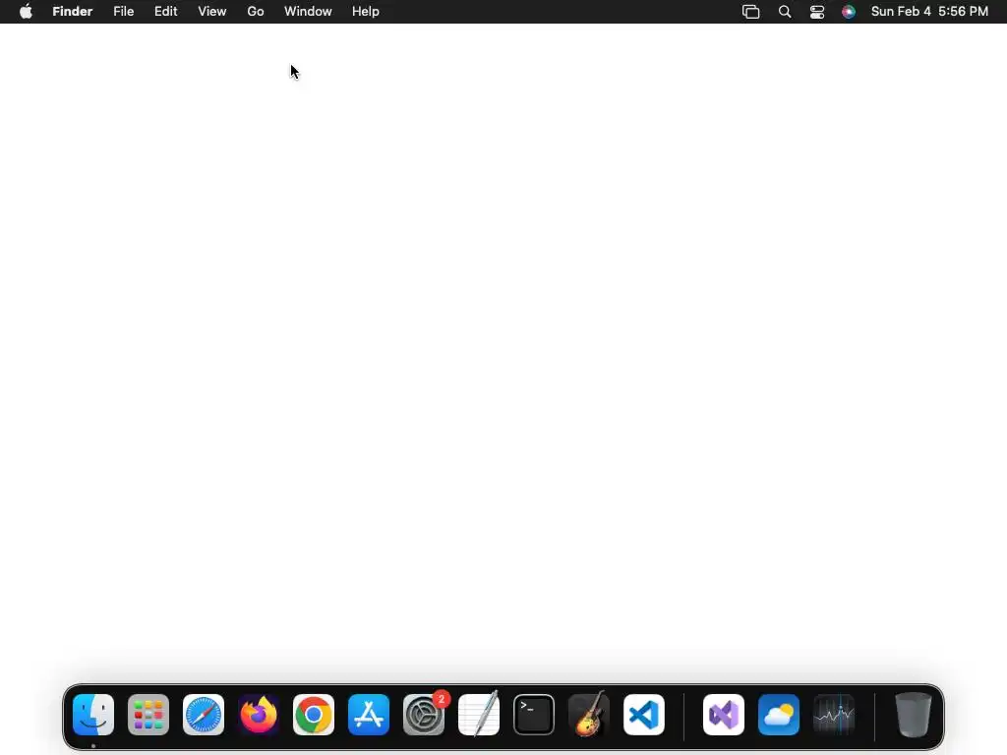
Task: Open Launchpad in the Dock
Action: click(148, 715)
